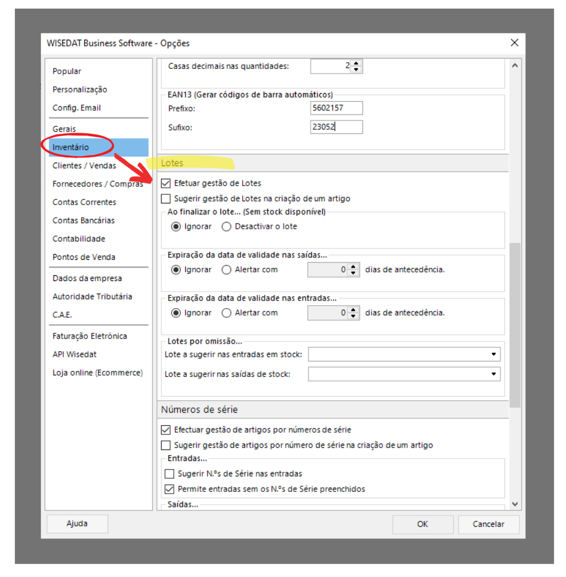This screenshot has width=566, height=577.
Task: Expand 'Lote a sugerir nas saídas' dropdown
Action: [494, 374]
